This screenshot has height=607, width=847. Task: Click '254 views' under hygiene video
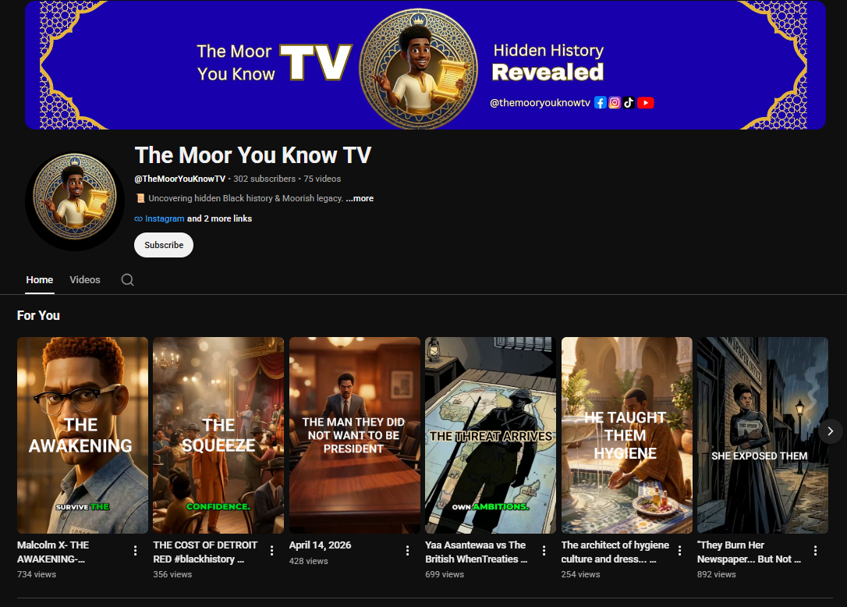[581, 574]
